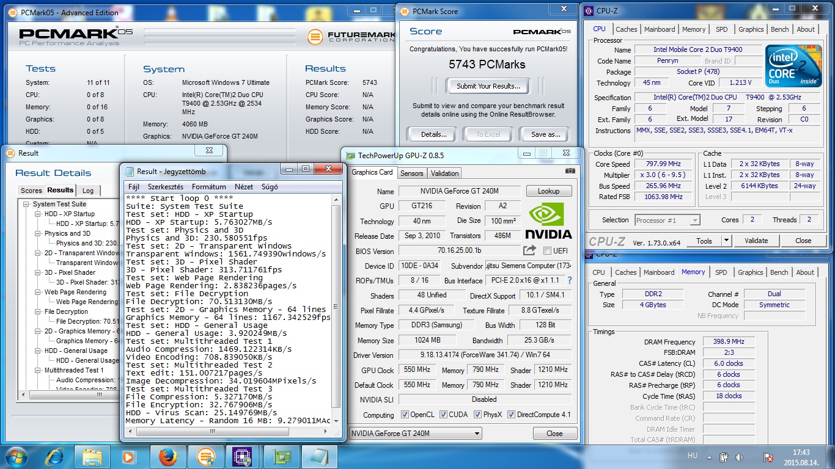Click the BIOS Version field 70.16.25.00.1b
This screenshot has width=835, height=469.
[458, 251]
